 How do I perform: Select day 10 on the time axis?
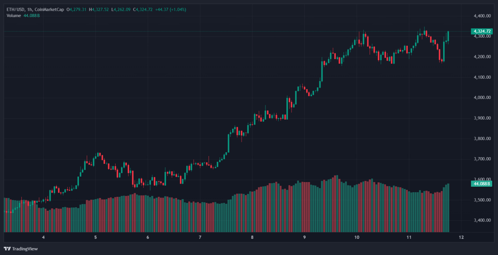[357, 237]
